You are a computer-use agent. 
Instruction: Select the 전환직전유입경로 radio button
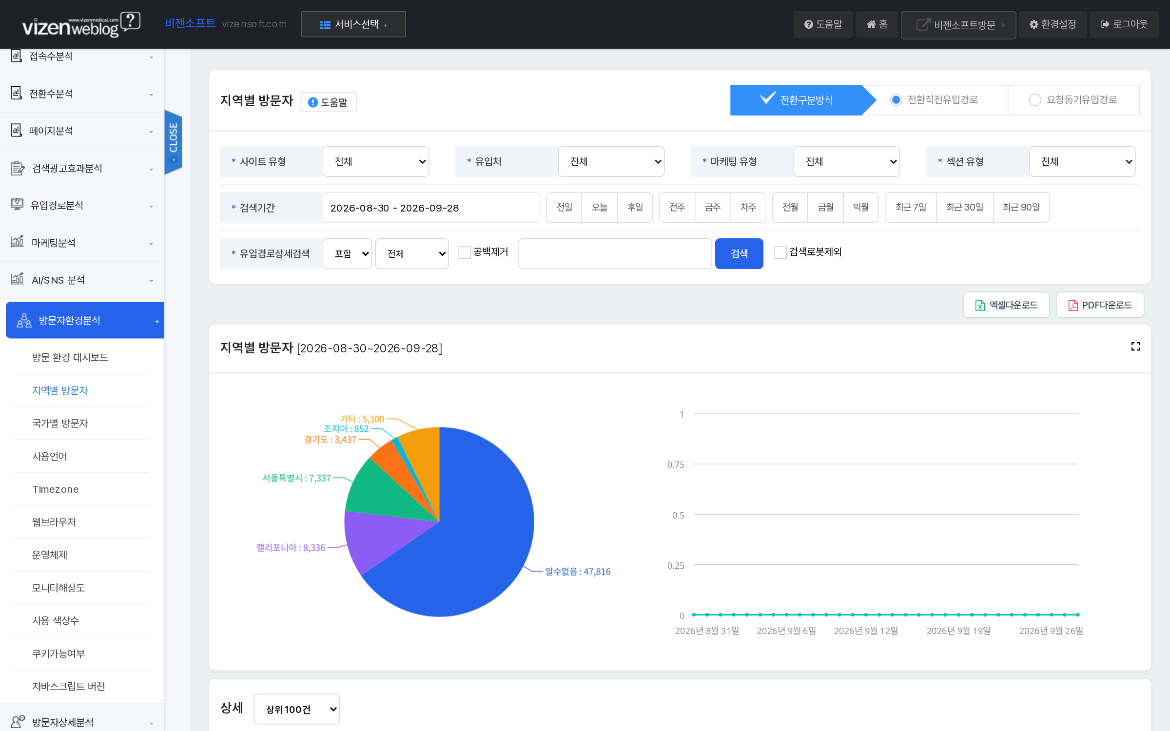pyautogui.click(x=896, y=100)
